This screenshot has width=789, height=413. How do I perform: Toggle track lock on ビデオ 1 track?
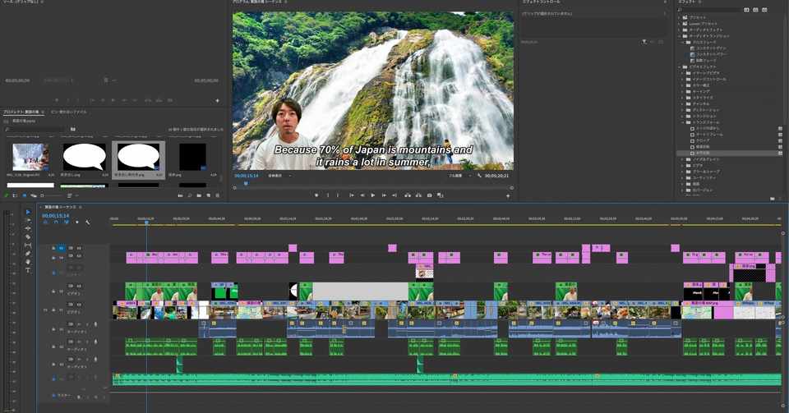coord(54,310)
